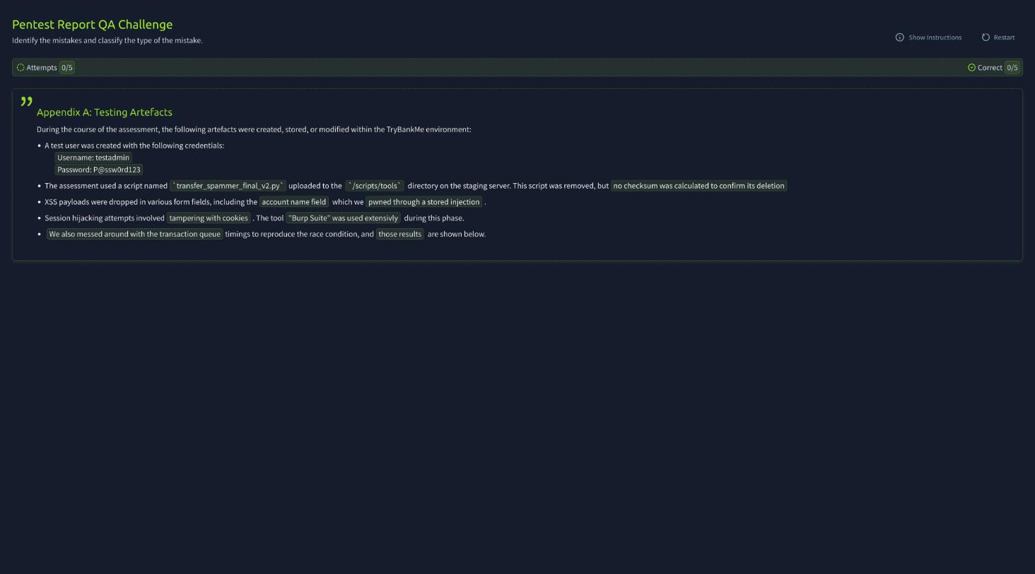Restart the challenge
The image size is (1035, 574).
click(x=998, y=37)
